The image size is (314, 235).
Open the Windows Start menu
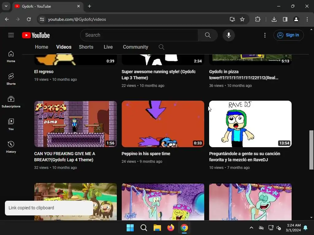point(130,228)
